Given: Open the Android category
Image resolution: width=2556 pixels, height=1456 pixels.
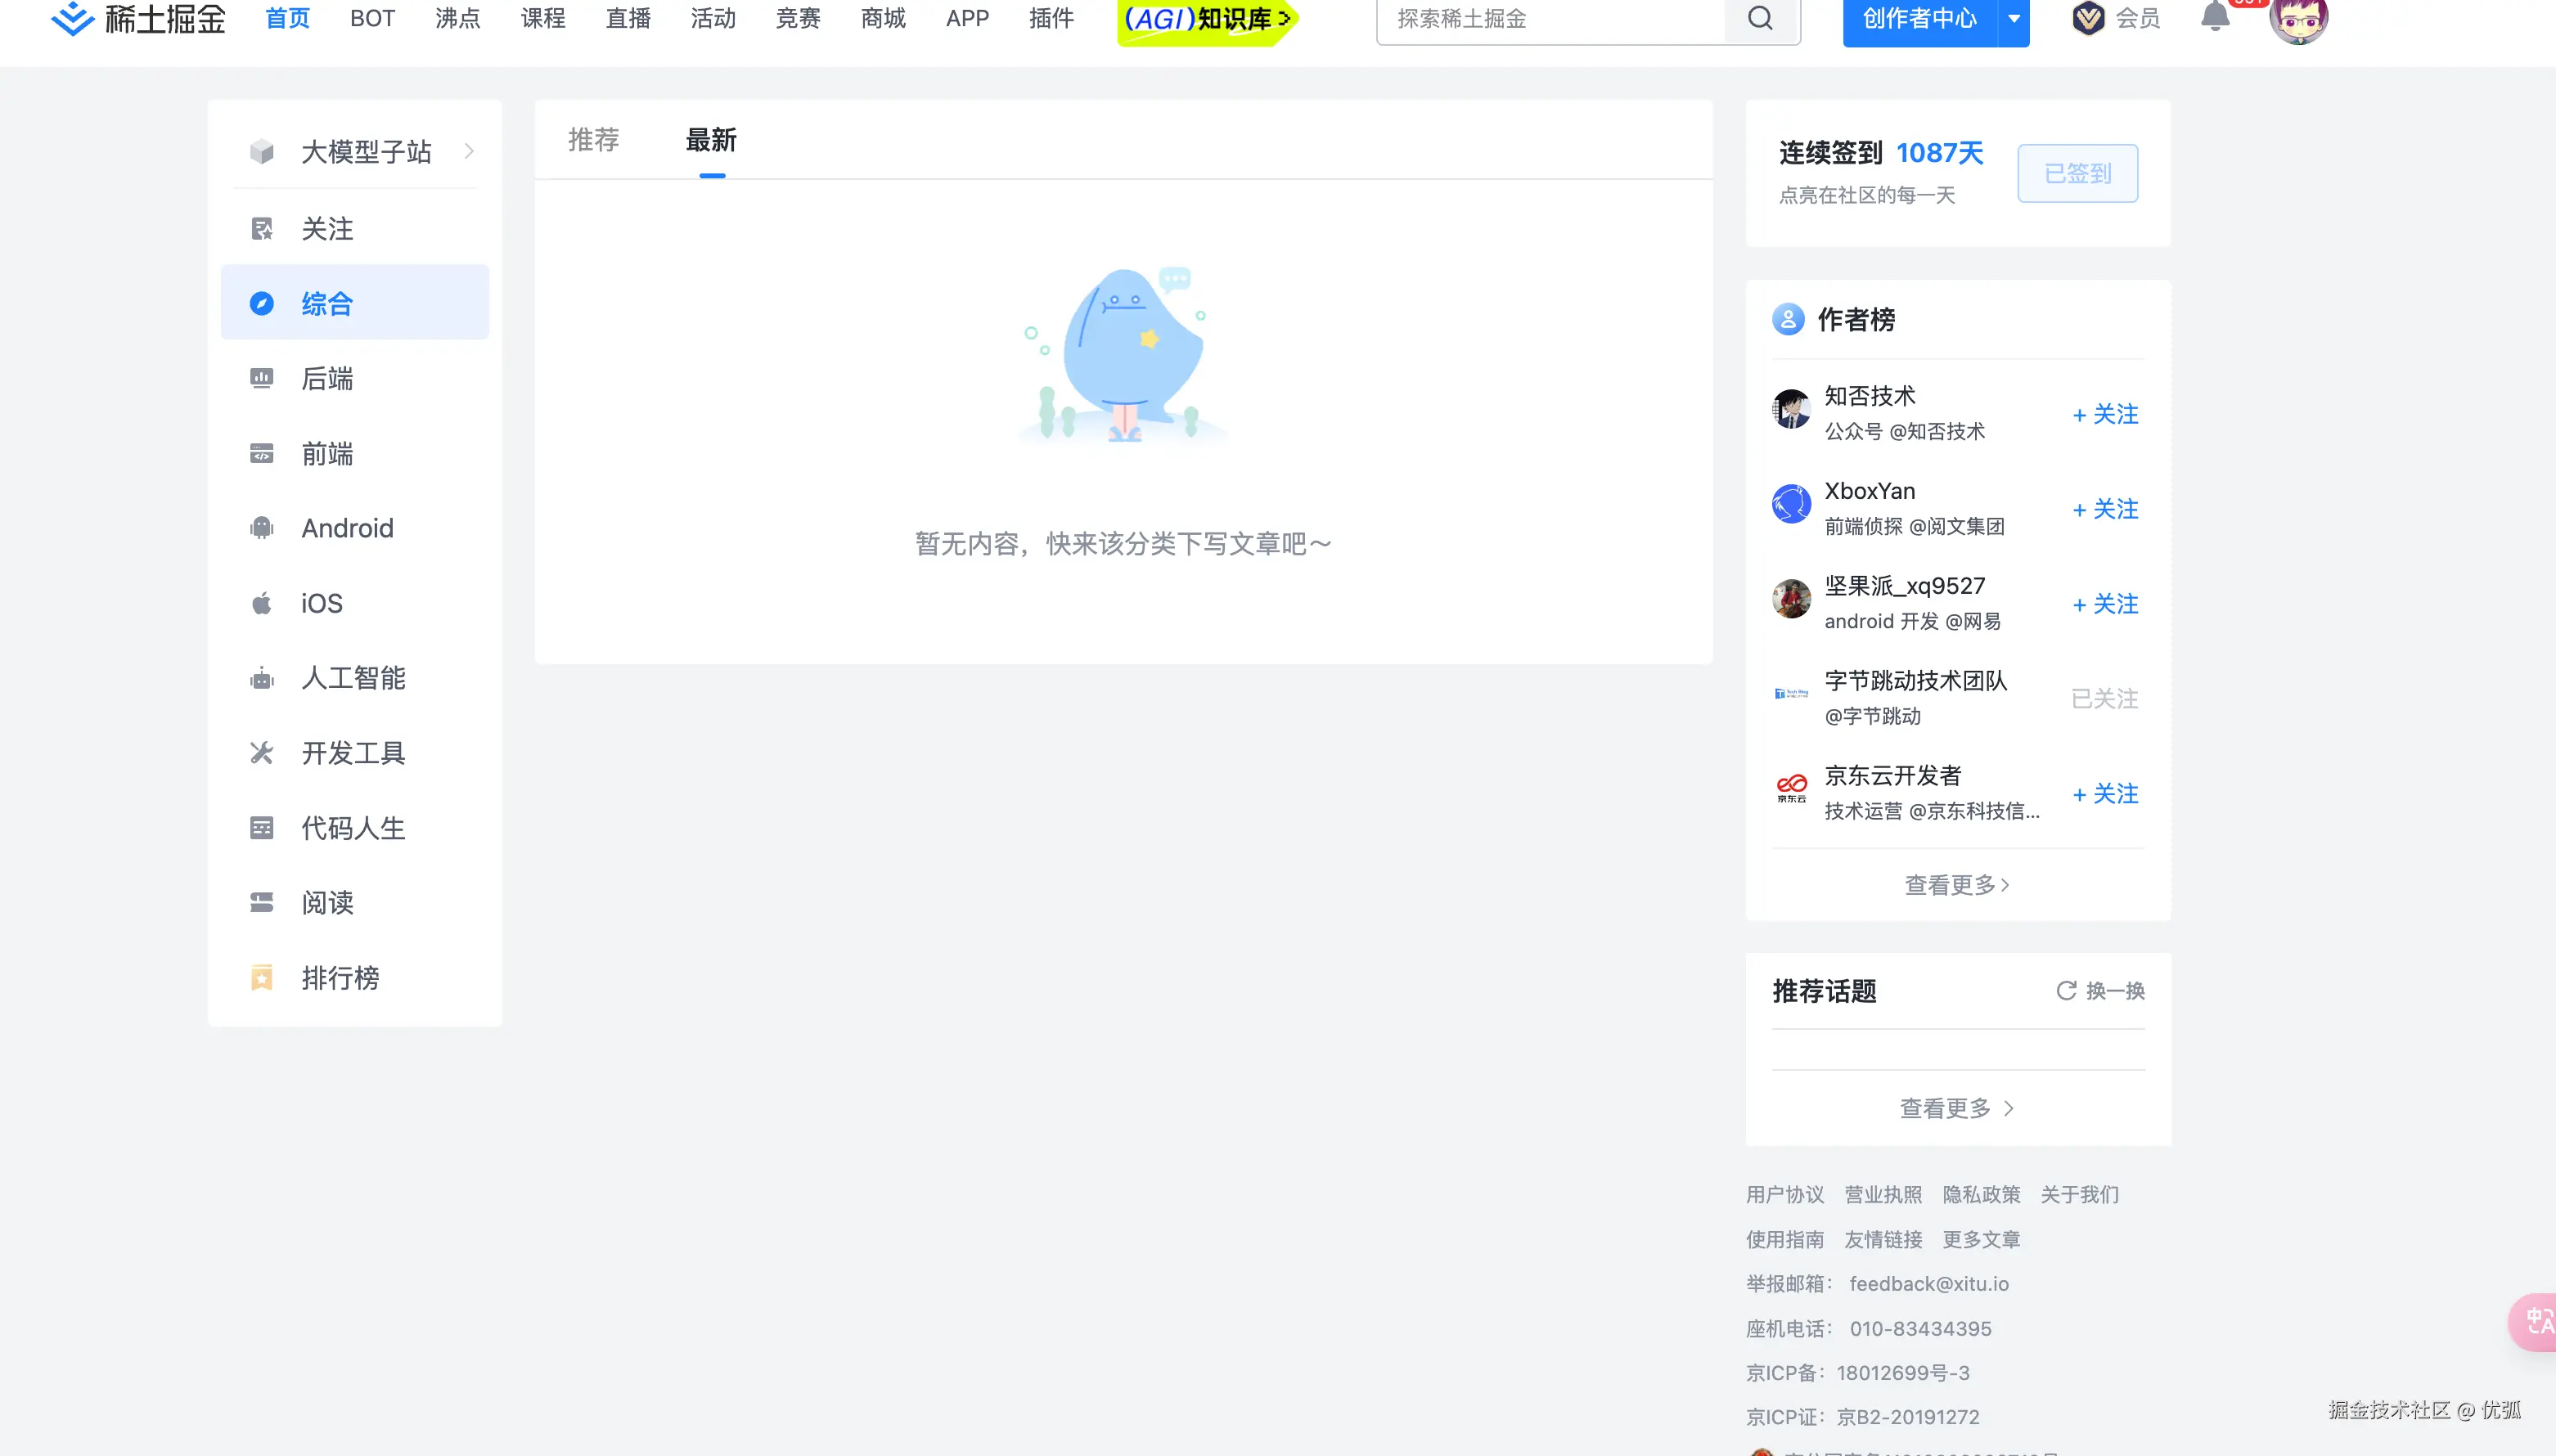Looking at the screenshot, I should click(x=347, y=528).
